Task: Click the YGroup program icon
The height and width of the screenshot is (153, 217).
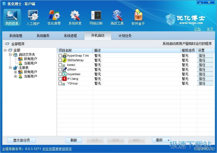Action: click(x=64, y=84)
